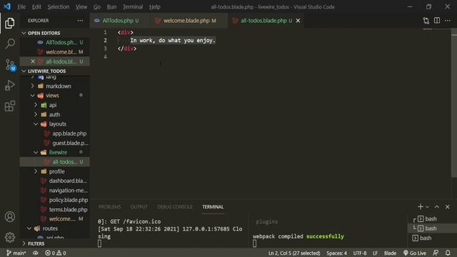Screen dimensions: 457x257
Task: Click the VS Code logo icon
Action: tap(7, 6)
